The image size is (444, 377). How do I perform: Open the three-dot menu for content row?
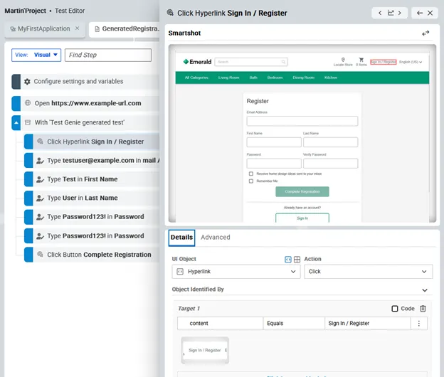[419, 324]
